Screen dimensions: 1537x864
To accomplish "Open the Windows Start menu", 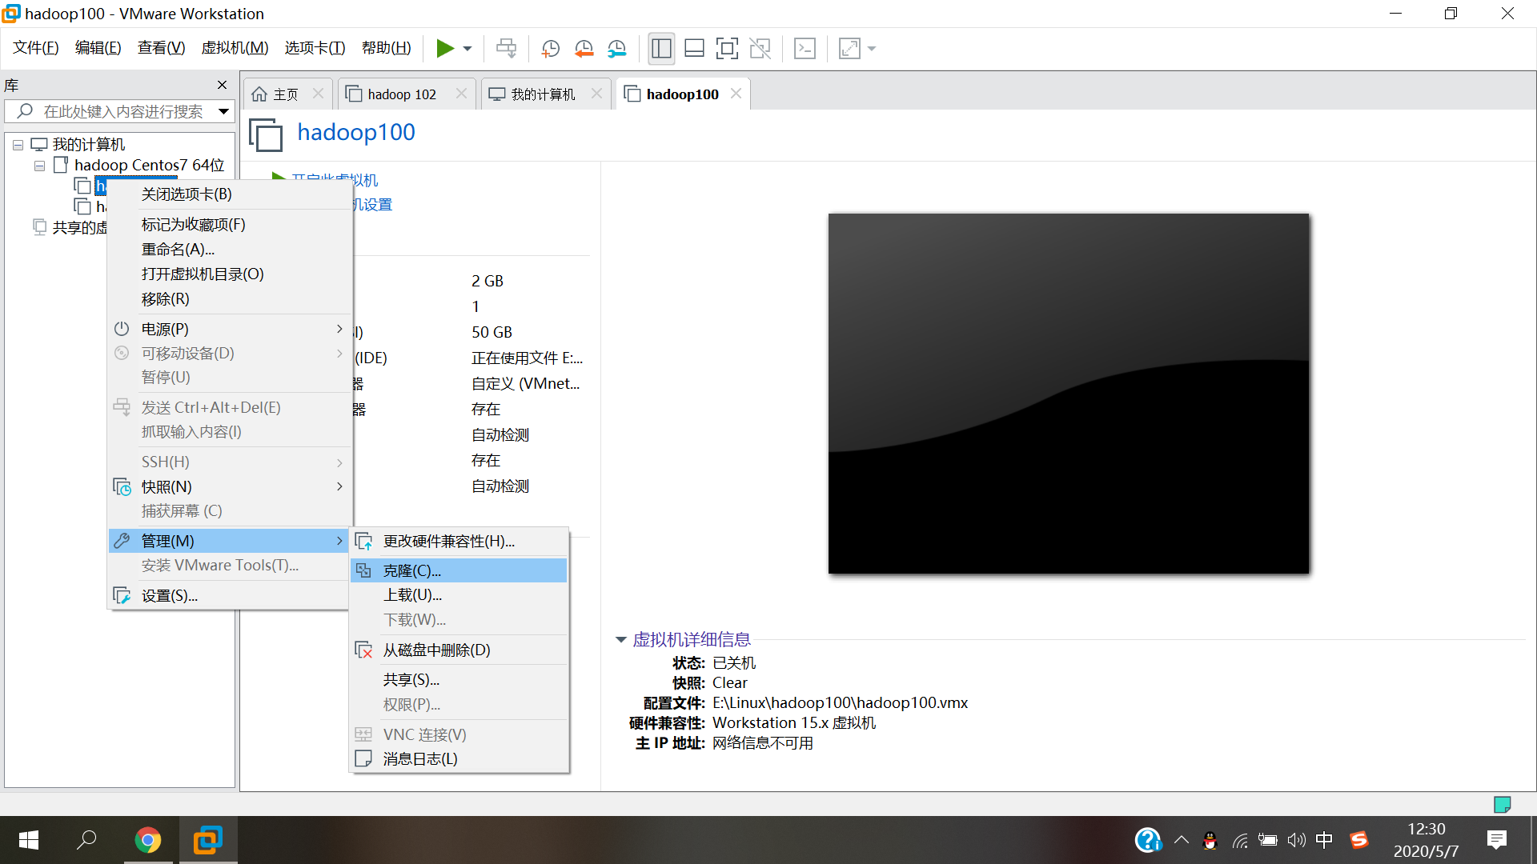I will (29, 840).
